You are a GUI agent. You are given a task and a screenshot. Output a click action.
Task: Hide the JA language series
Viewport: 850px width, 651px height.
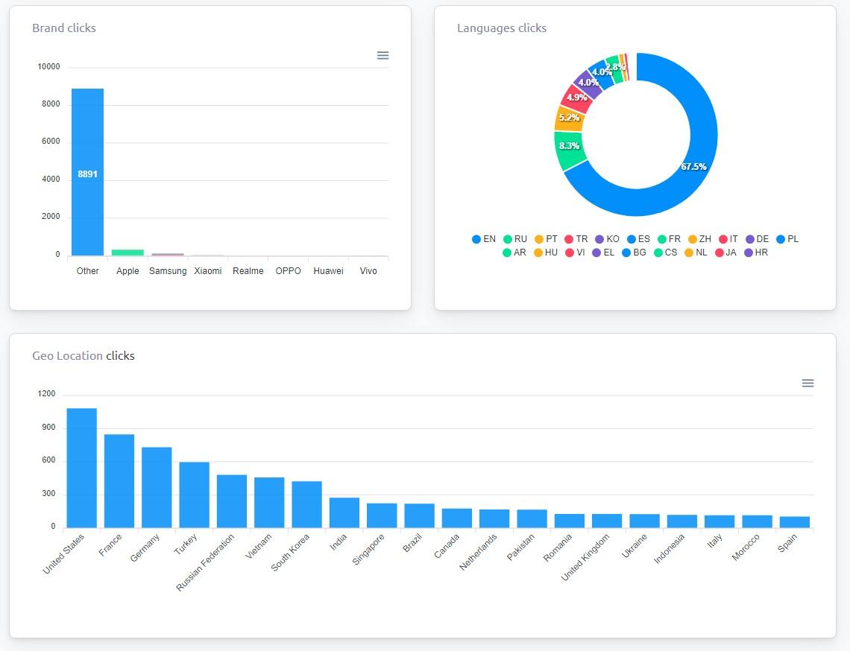point(726,253)
